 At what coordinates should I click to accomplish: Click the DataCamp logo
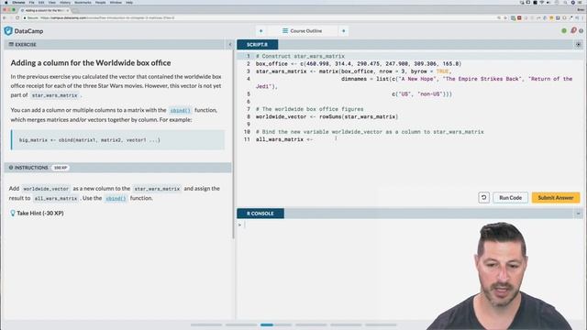(x=24, y=31)
